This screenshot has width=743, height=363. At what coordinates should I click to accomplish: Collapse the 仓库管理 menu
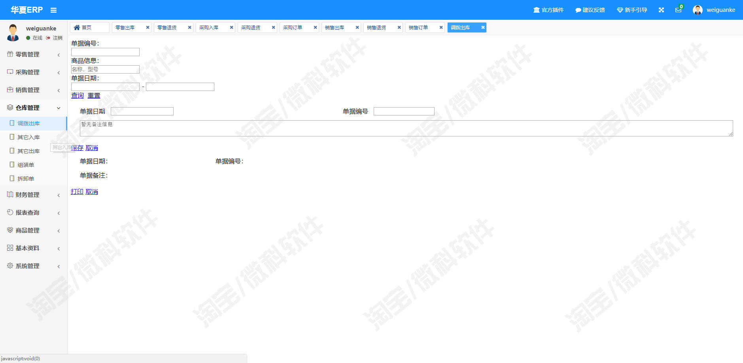[x=34, y=108]
